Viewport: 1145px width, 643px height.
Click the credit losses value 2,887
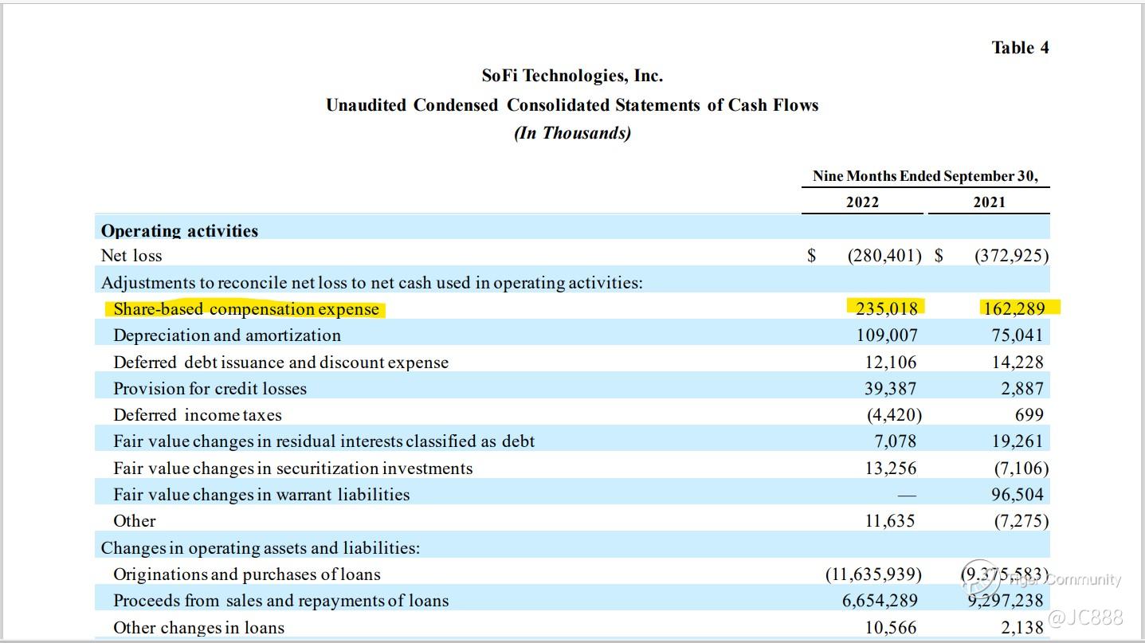(1022, 389)
